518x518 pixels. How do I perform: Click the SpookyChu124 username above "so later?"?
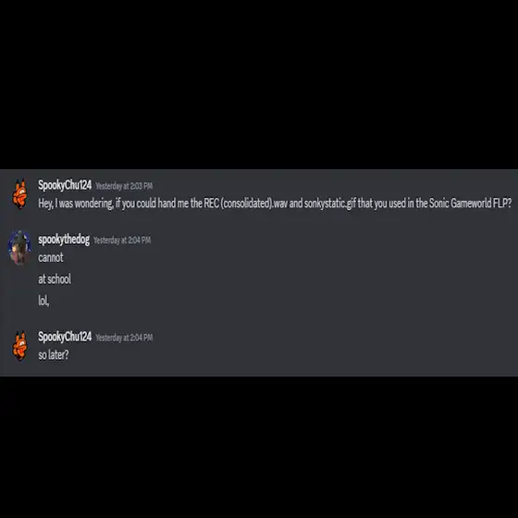[x=65, y=337]
